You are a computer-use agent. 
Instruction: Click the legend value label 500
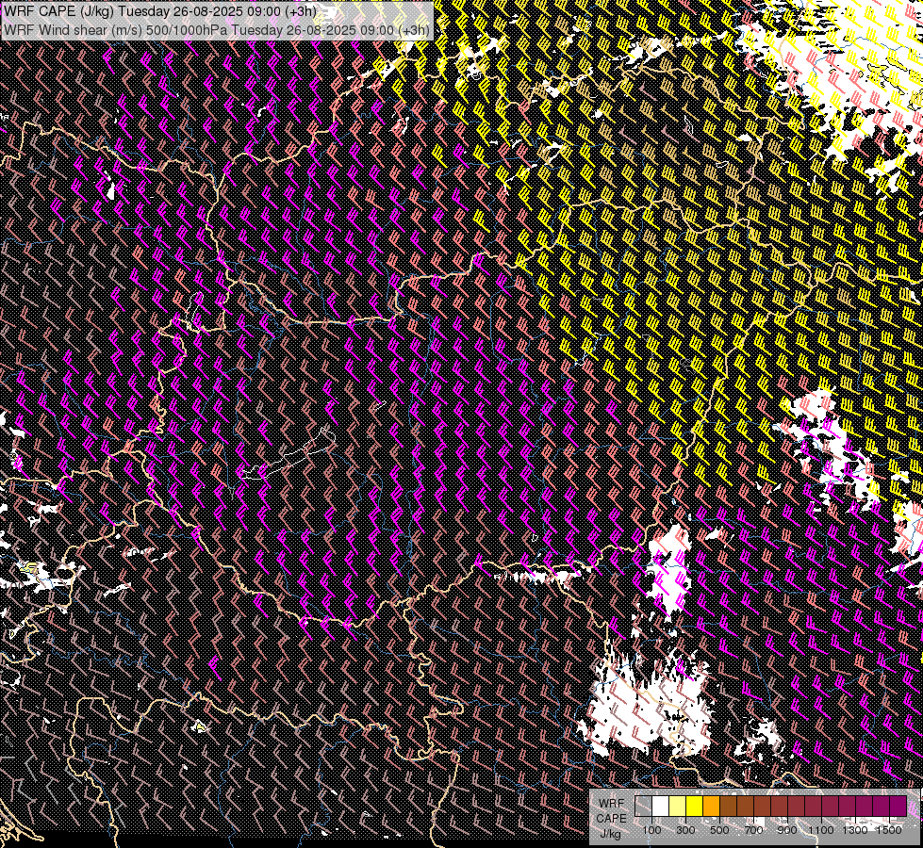point(719,830)
